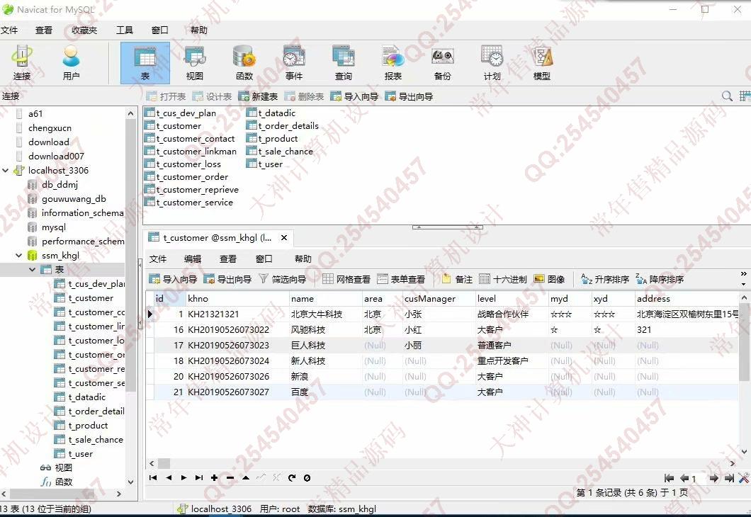Screen dimensions: 751x517
Task: Go to previous record arrow
Action: (169, 477)
